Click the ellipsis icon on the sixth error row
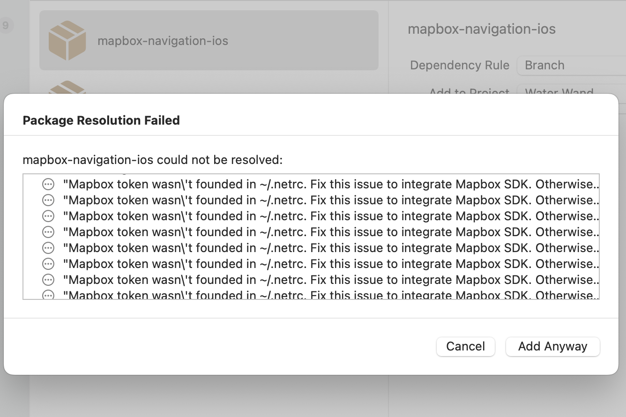The width and height of the screenshot is (626, 417). point(48,264)
